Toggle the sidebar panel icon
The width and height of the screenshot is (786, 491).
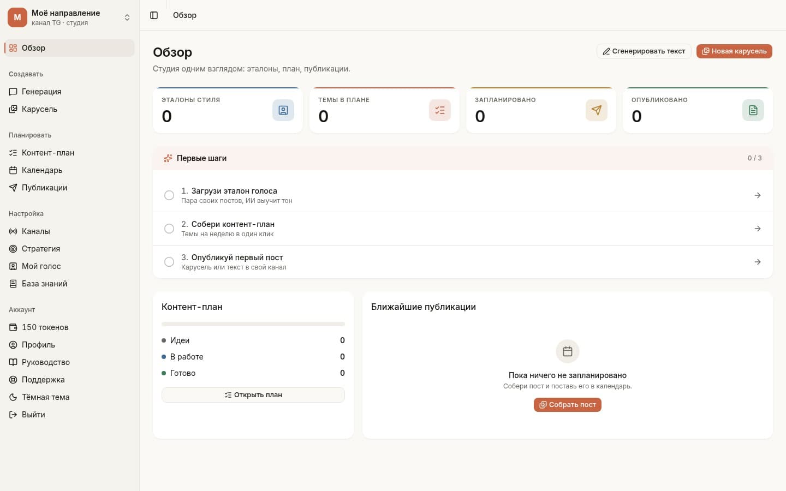point(154,15)
